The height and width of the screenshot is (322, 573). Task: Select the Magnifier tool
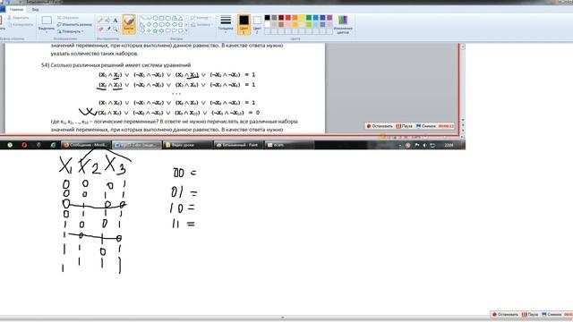[x=115, y=29]
